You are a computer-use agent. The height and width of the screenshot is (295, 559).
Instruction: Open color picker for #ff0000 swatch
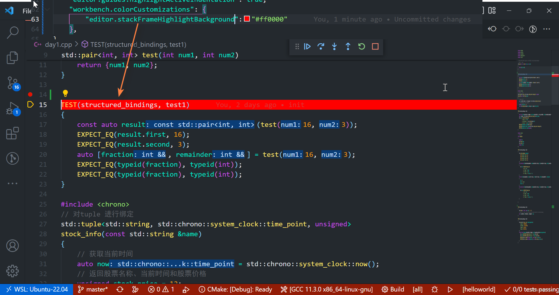[x=247, y=19]
